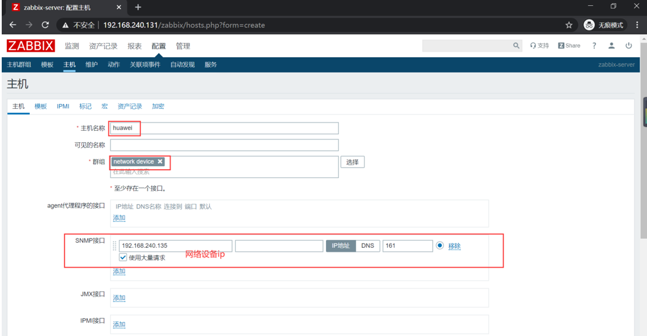Select the SNMP default interface radio button
The width and height of the screenshot is (647, 336).
tap(440, 245)
